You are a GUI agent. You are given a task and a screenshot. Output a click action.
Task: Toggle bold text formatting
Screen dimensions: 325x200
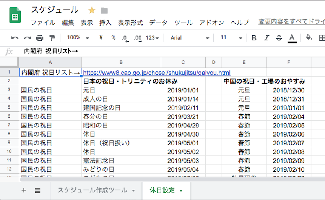pyautogui.click(x=254, y=38)
